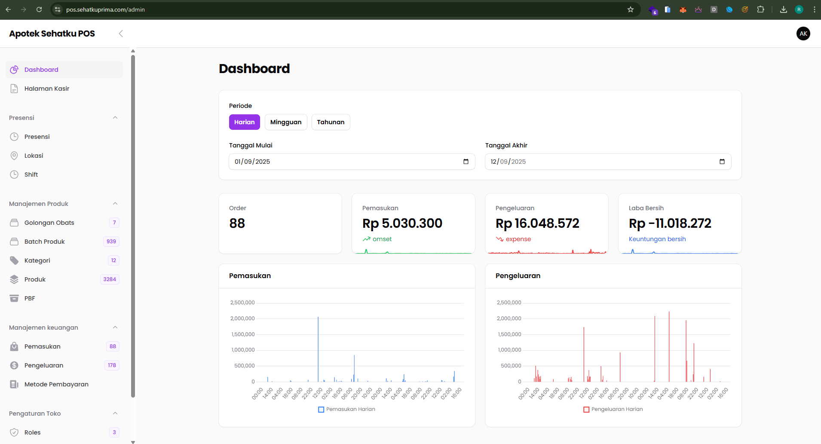
Task: Open the Shift clock icon
Action: (14, 175)
